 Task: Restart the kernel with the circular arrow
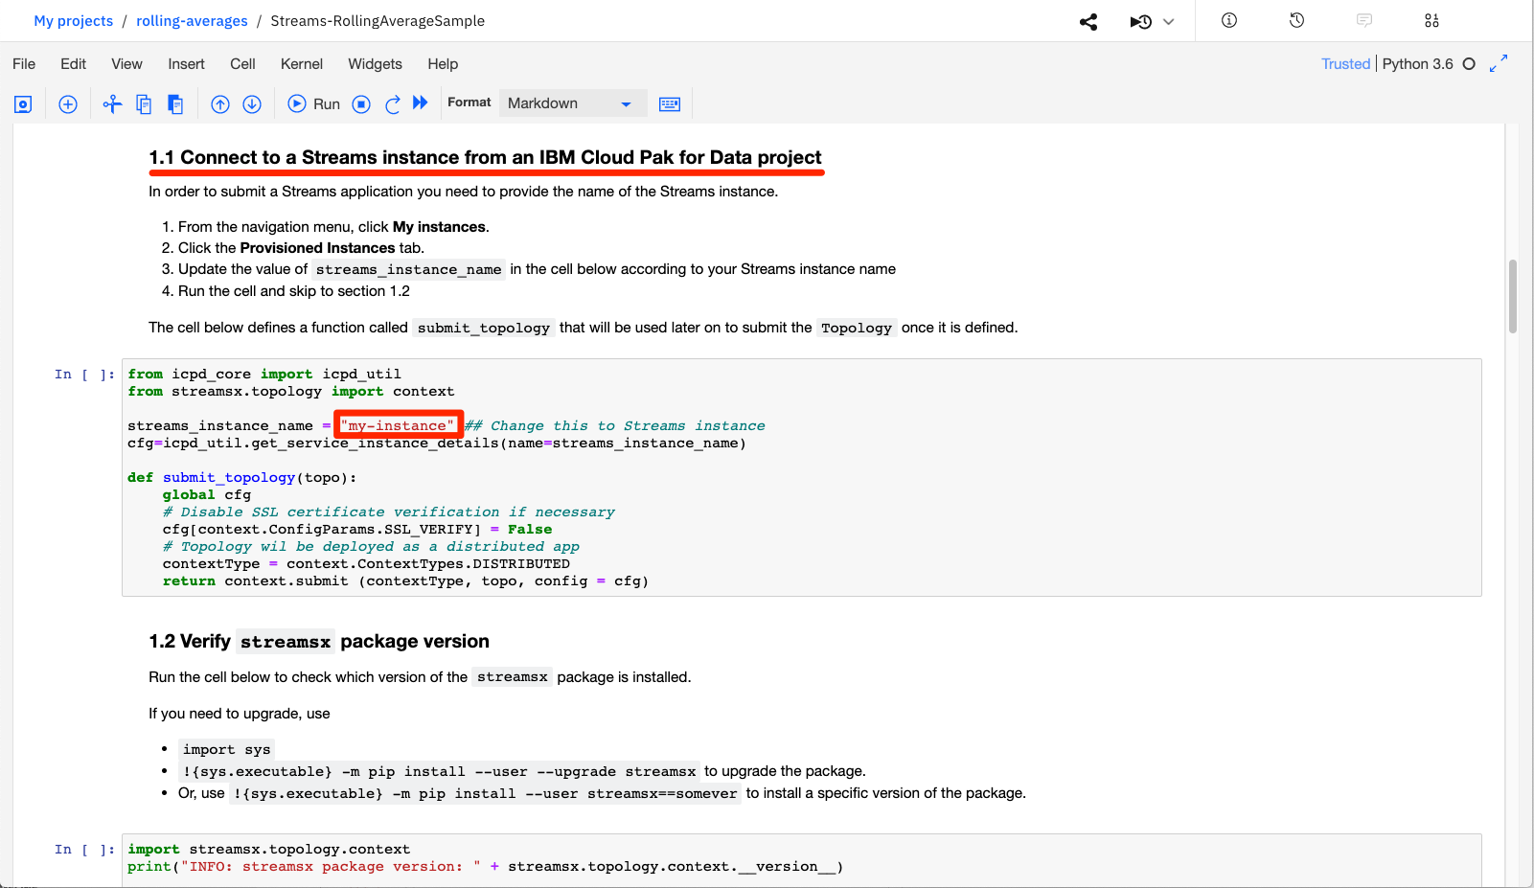pos(393,104)
